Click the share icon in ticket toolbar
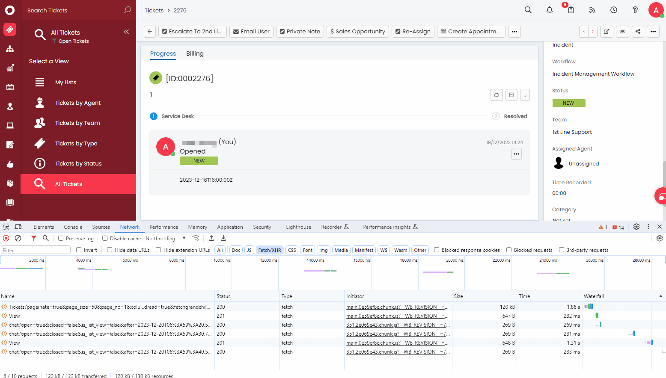This screenshot has height=378, width=666. (638, 31)
